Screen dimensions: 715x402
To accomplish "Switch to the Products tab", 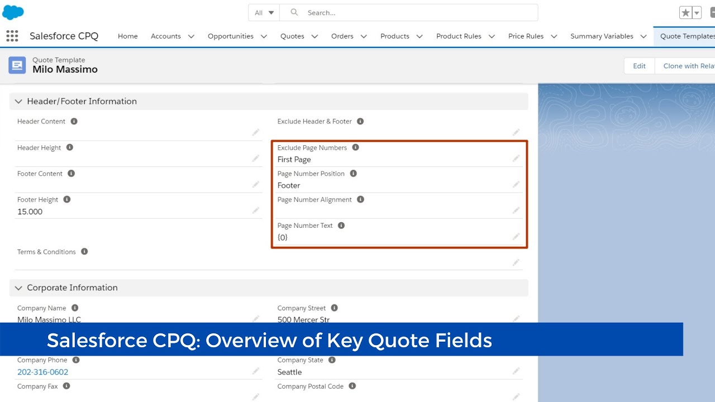I will pyautogui.click(x=395, y=36).
